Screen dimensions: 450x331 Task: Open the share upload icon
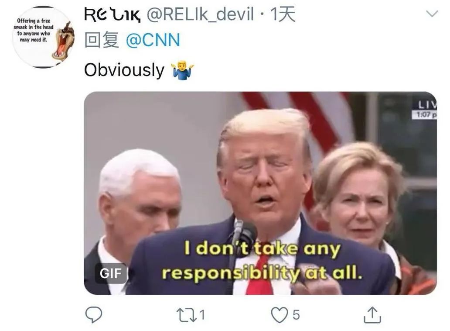(x=372, y=315)
